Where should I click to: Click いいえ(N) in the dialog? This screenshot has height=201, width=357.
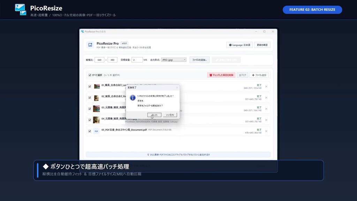tap(170, 115)
